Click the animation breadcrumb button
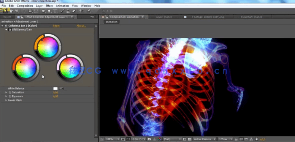Image resolution: width=295 pixels, height=142 pixels. click(x=111, y=22)
